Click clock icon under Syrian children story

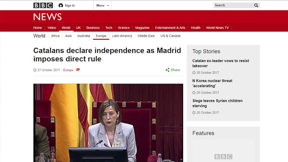(x=194, y=112)
